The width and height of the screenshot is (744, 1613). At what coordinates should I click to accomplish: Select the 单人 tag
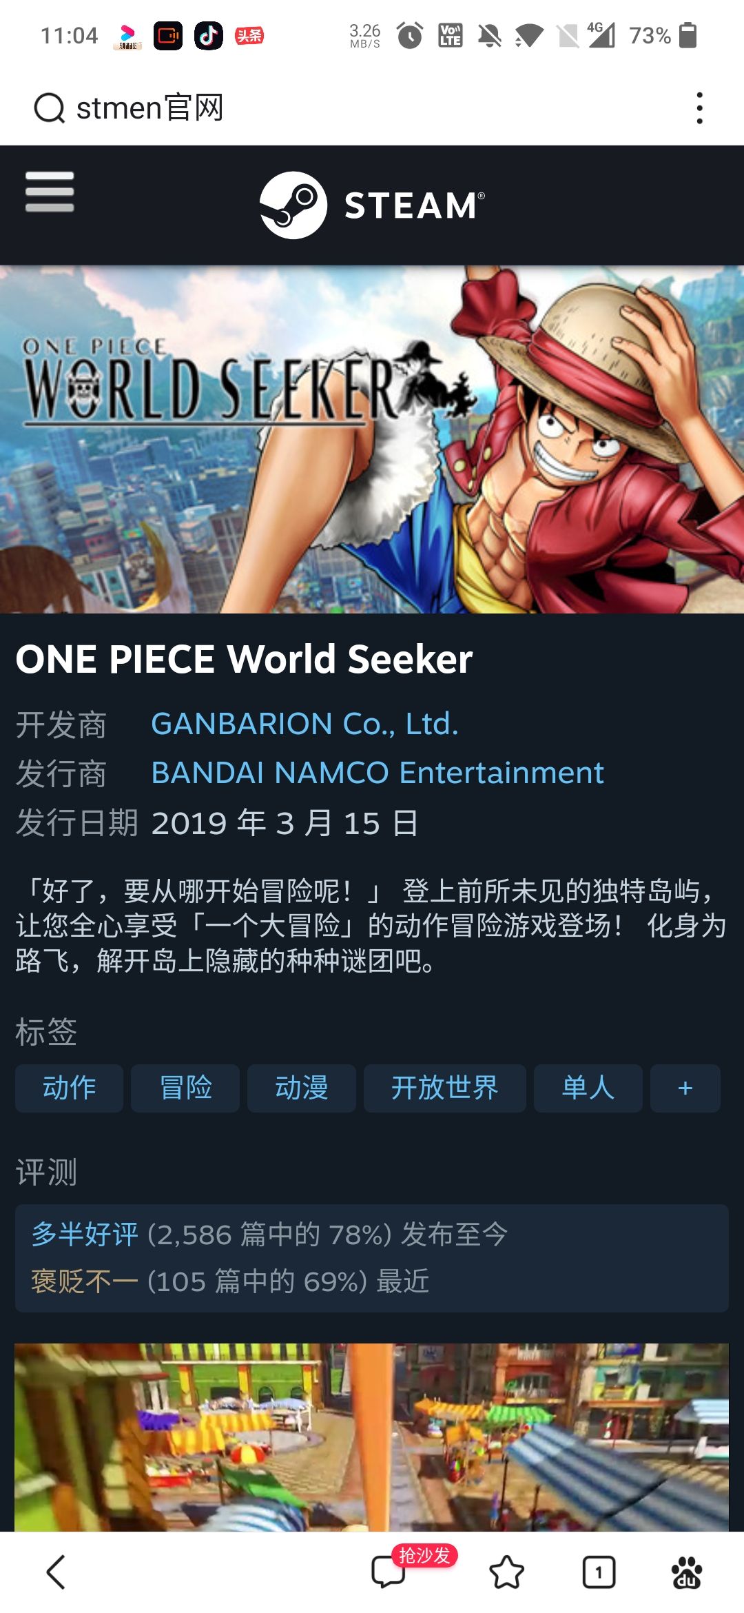tap(588, 1088)
